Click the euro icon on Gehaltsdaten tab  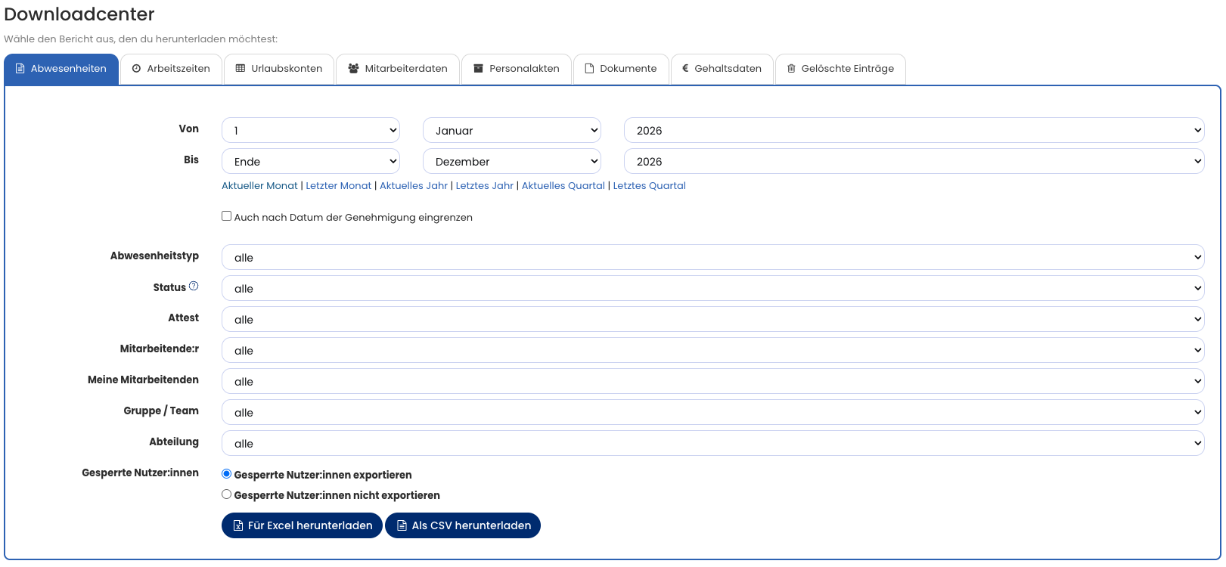[685, 69]
